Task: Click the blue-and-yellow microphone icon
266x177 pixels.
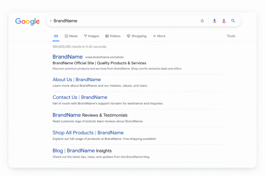Action: [x=214, y=21]
